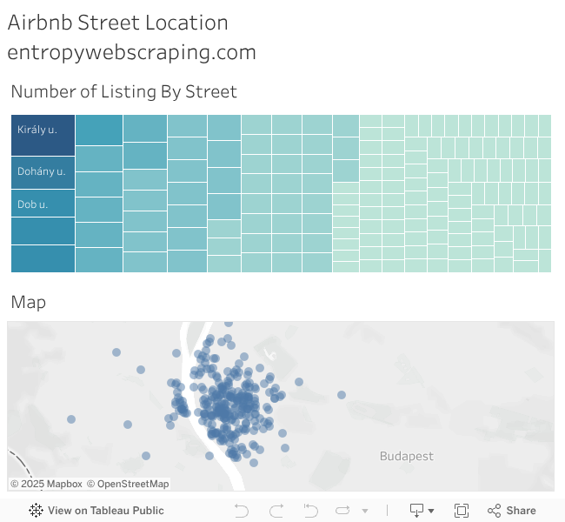Open the Mapbox attribution link
Screen dimensions: 565x522
coord(46,484)
